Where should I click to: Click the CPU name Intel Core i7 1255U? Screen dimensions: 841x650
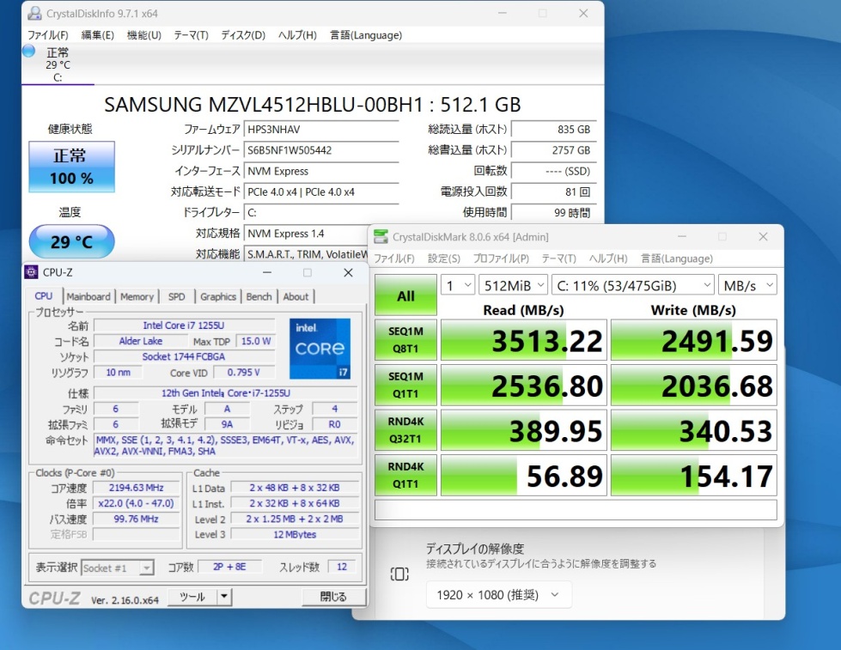(x=184, y=325)
